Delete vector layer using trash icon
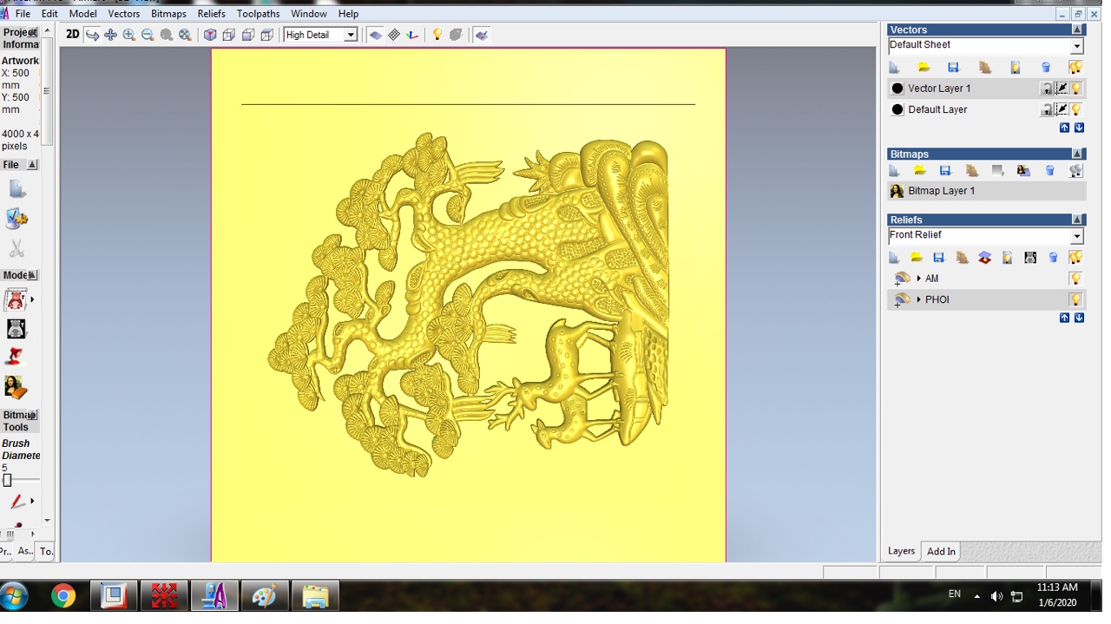1111x624 pixels. (x=1046, y=67)
